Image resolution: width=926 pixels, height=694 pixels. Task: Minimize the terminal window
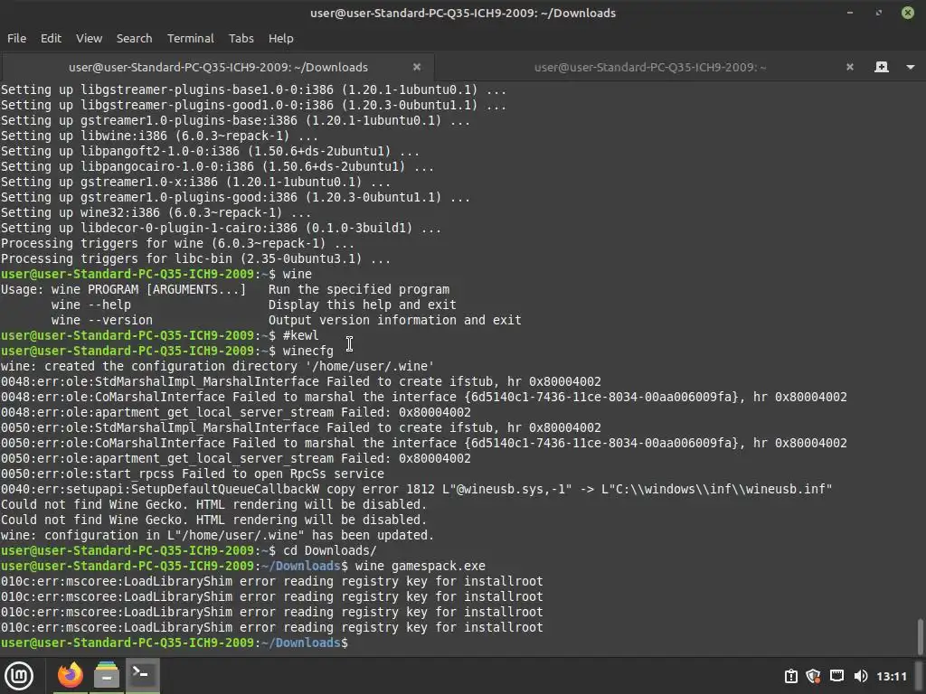(850, 13)
